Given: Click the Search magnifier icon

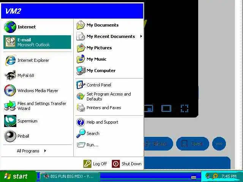Looking at the screenshot, I should click(81, 133).
